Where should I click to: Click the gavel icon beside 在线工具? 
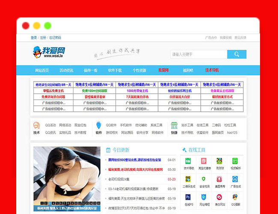(184, 150)
